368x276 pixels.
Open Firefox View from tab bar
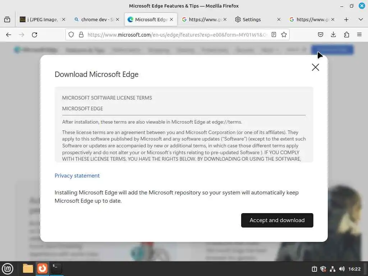(7, 19)
